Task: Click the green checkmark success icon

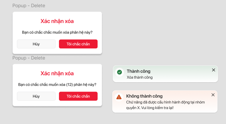Action: (x=119, y=72)
